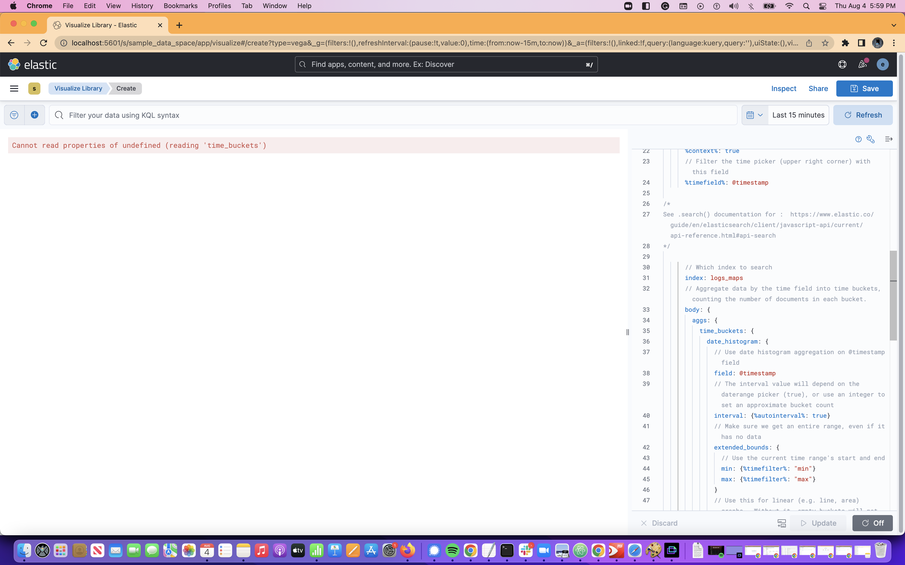Click the user avatar in the header
The width and height of the screenshot is (905, 565).
[883, 64]
